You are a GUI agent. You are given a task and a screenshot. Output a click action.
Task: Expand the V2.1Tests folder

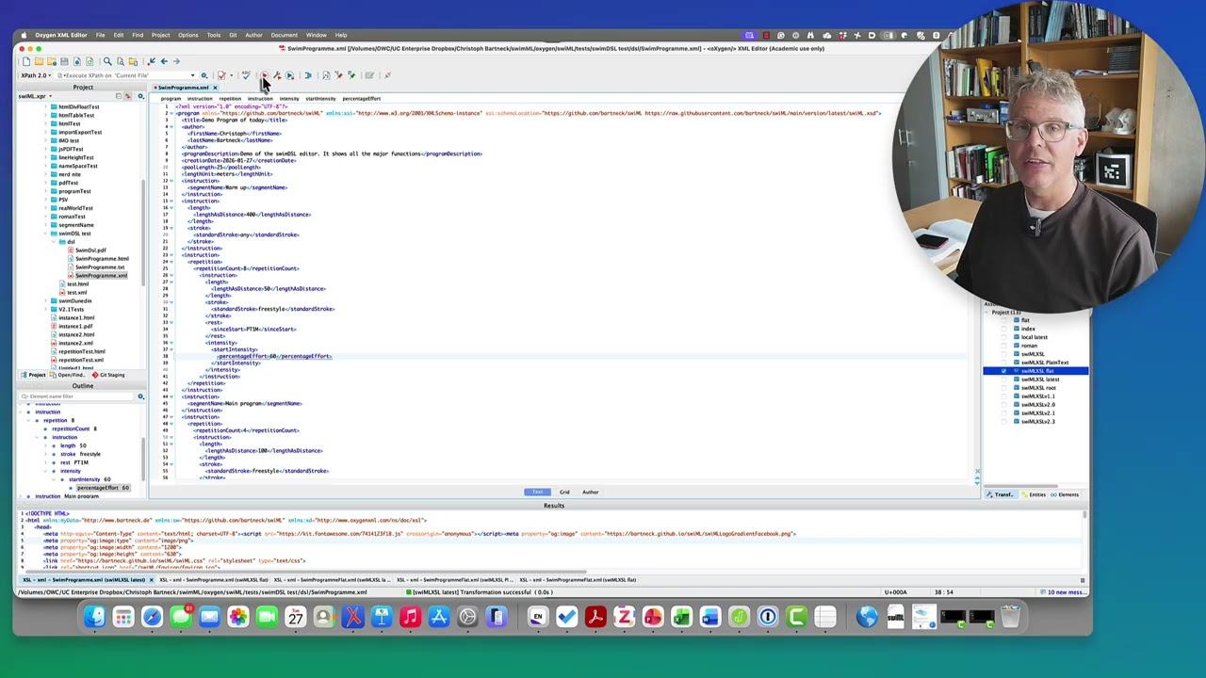(45, 310)
